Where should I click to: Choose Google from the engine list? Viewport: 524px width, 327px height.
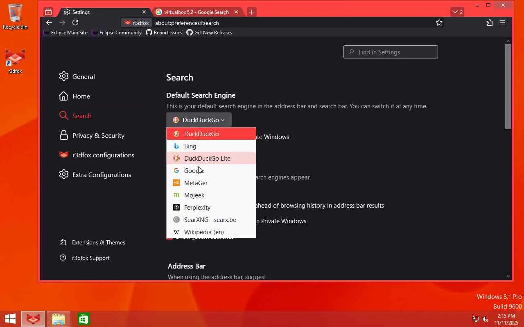coord(211,170)
